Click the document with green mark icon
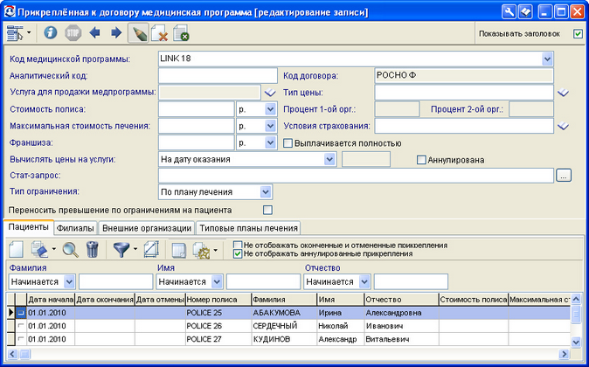The width and height of the screenshot is (589, 367). coord(181,33)
